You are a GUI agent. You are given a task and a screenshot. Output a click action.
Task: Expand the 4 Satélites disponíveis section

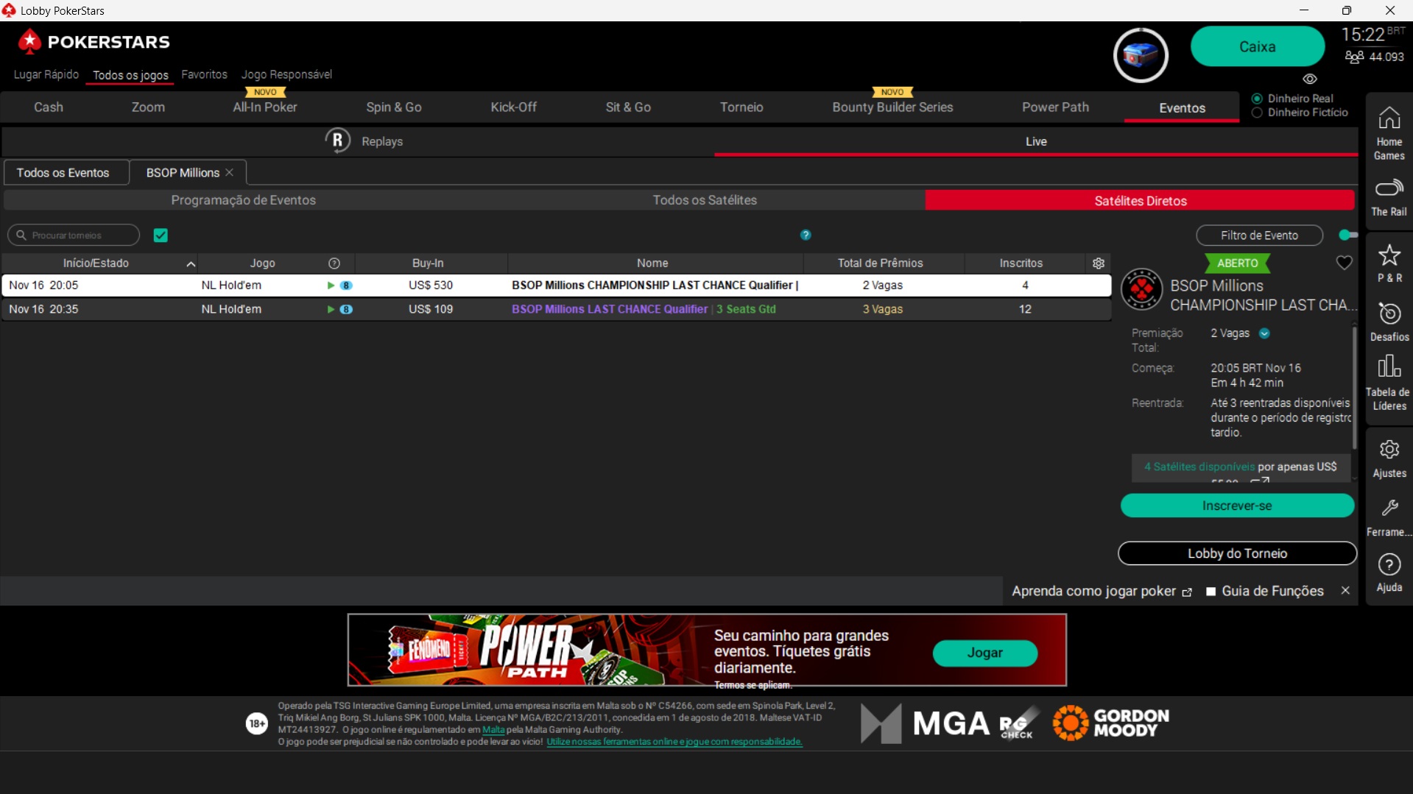(1240, 467)
